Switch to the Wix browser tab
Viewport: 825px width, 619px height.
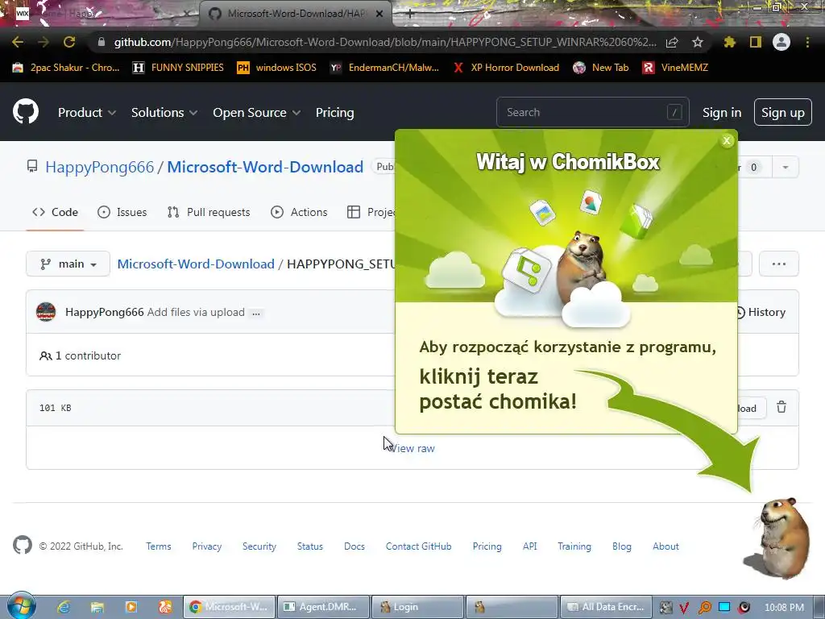100,14
